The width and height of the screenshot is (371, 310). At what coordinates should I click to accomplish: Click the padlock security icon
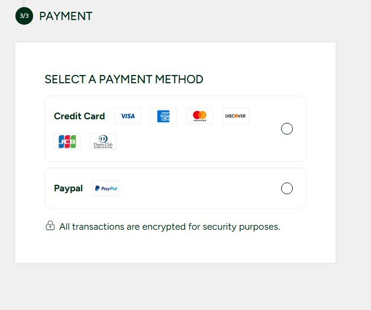tap(50, 226)
